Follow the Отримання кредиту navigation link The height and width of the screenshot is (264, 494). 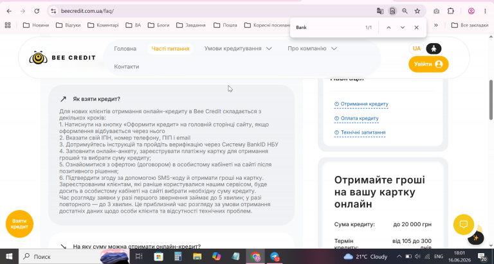(361, 104)
